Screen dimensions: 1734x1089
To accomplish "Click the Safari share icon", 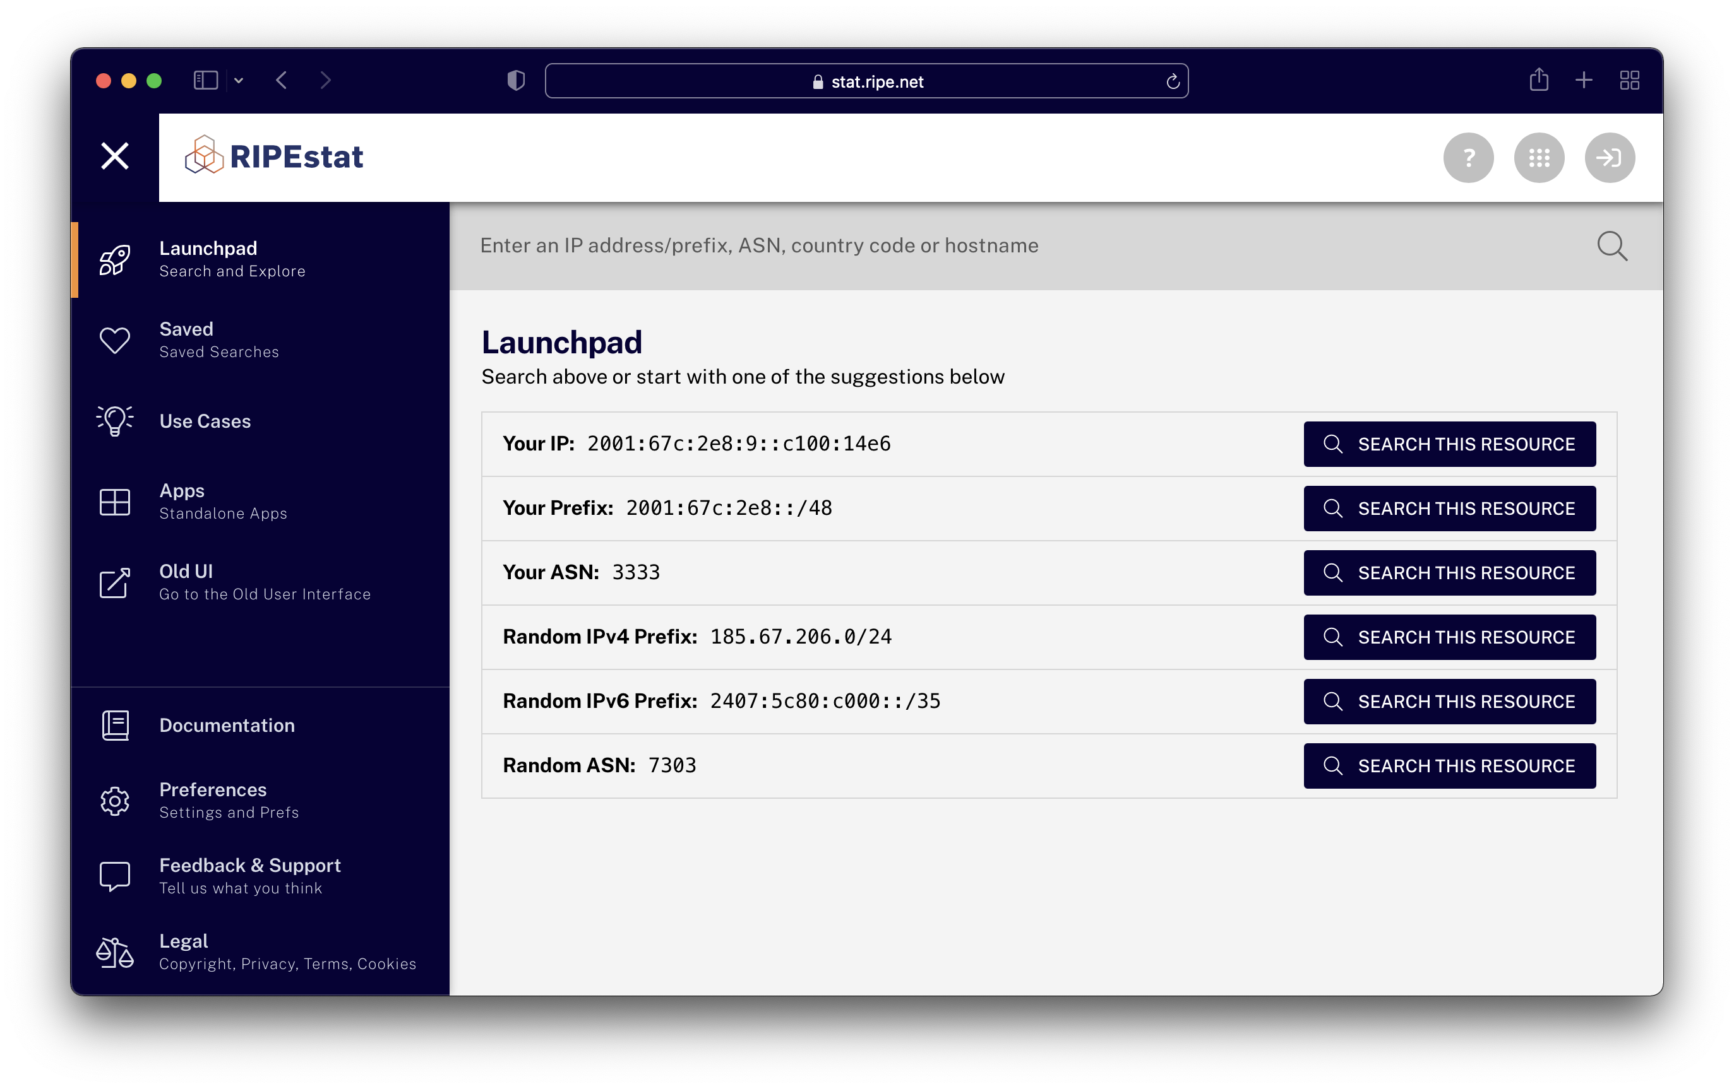I will tap(1538, 80).
